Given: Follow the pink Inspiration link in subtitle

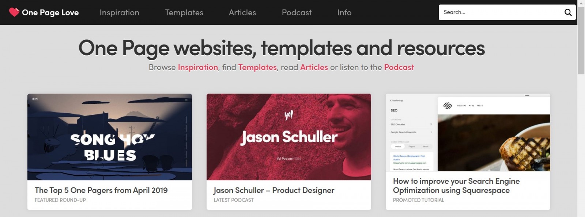Looking at the screenshot, I should [198, 67].
